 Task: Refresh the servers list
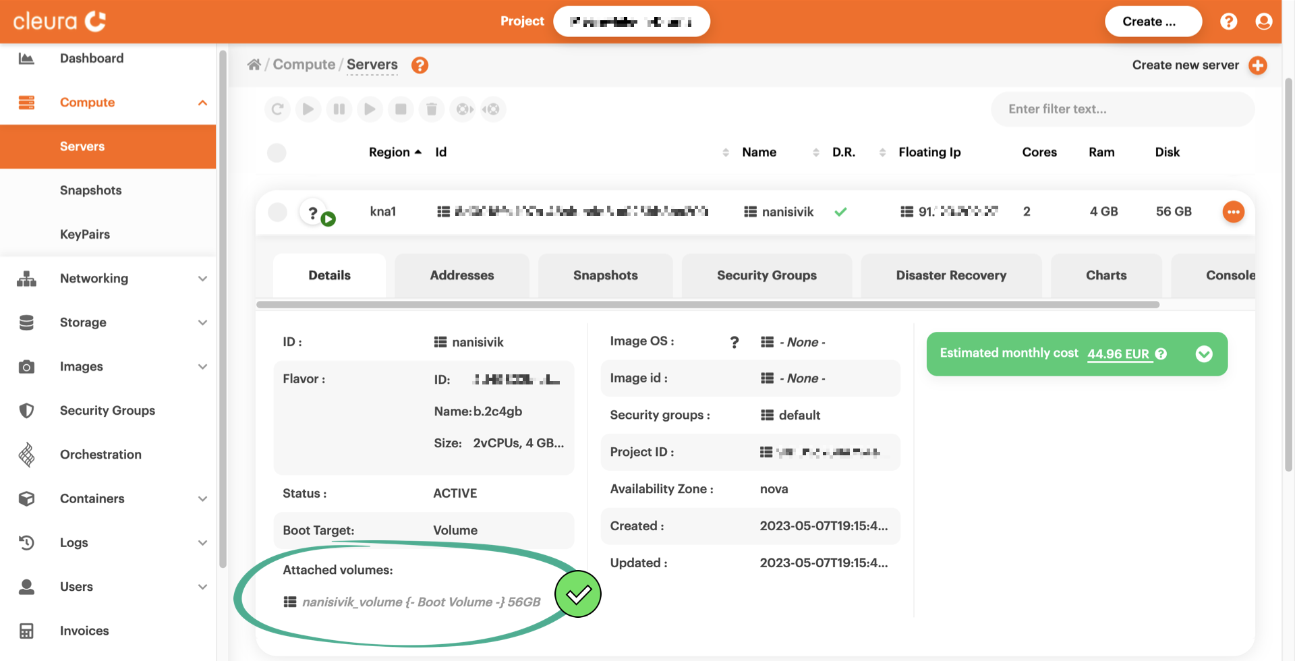[277, 109]
